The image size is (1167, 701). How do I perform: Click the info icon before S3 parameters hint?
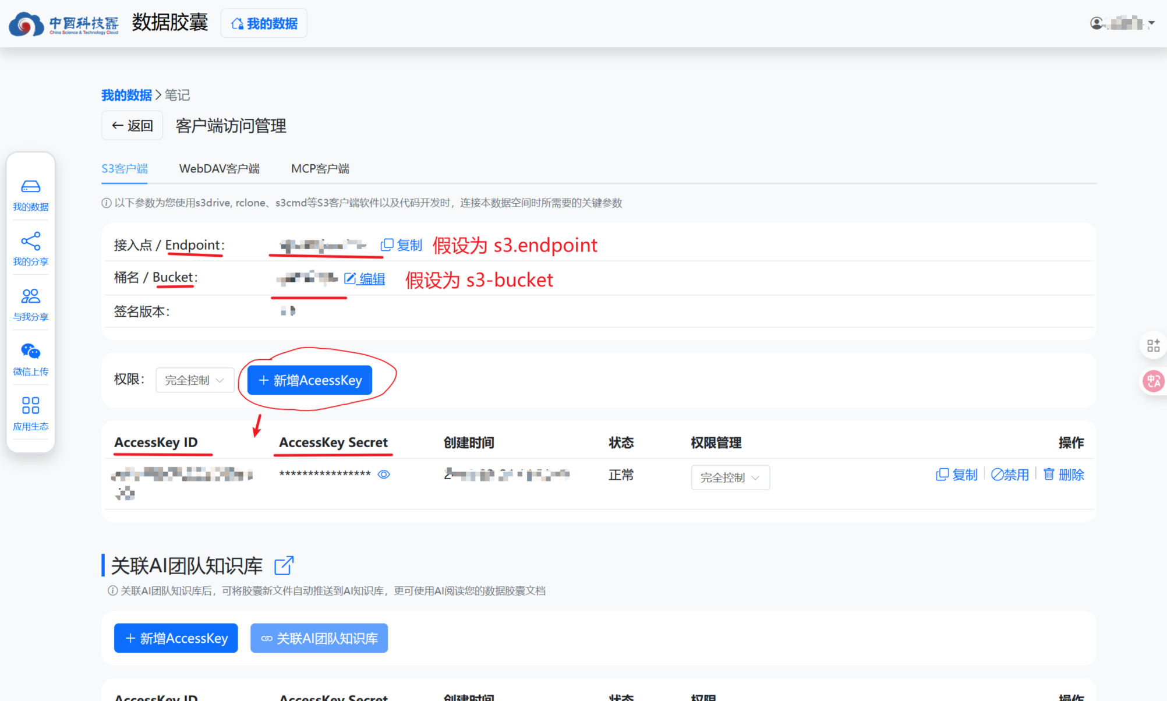point(107,203)
